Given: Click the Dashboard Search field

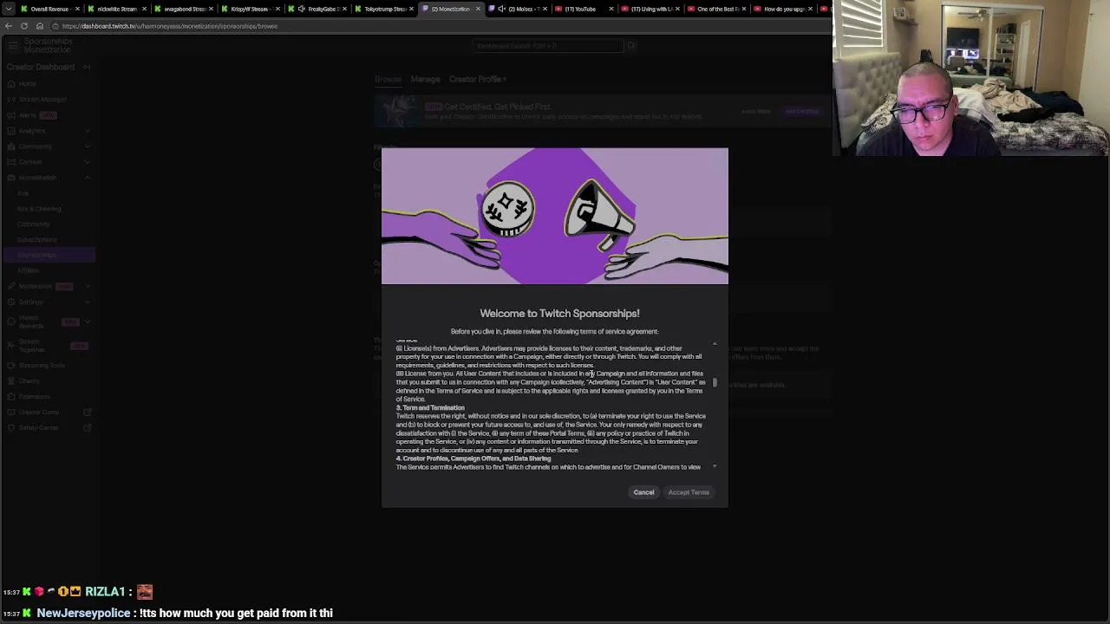Looking at the screenshot, I should (548, 46).
